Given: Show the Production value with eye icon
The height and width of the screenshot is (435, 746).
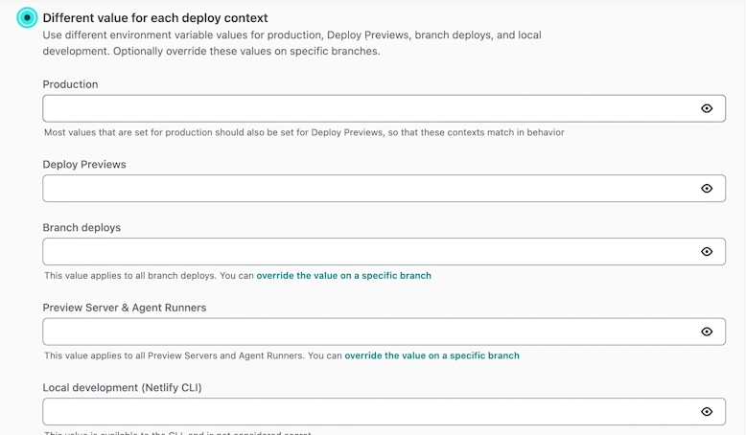Looking at the screenshot, I should tap(707, 108).
